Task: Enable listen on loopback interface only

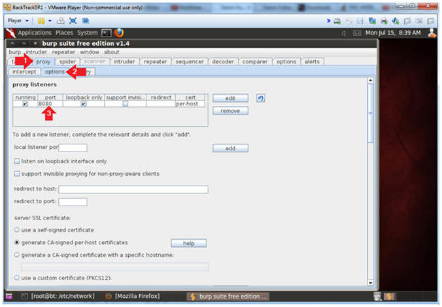Action: coord(17,161)
